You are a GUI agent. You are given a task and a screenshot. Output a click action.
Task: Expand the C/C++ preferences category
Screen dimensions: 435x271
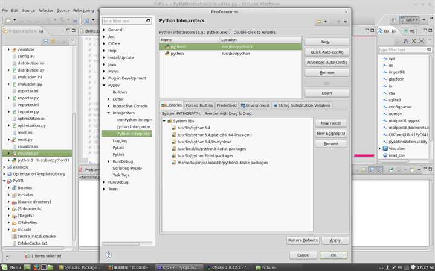[x=104, y=44]
